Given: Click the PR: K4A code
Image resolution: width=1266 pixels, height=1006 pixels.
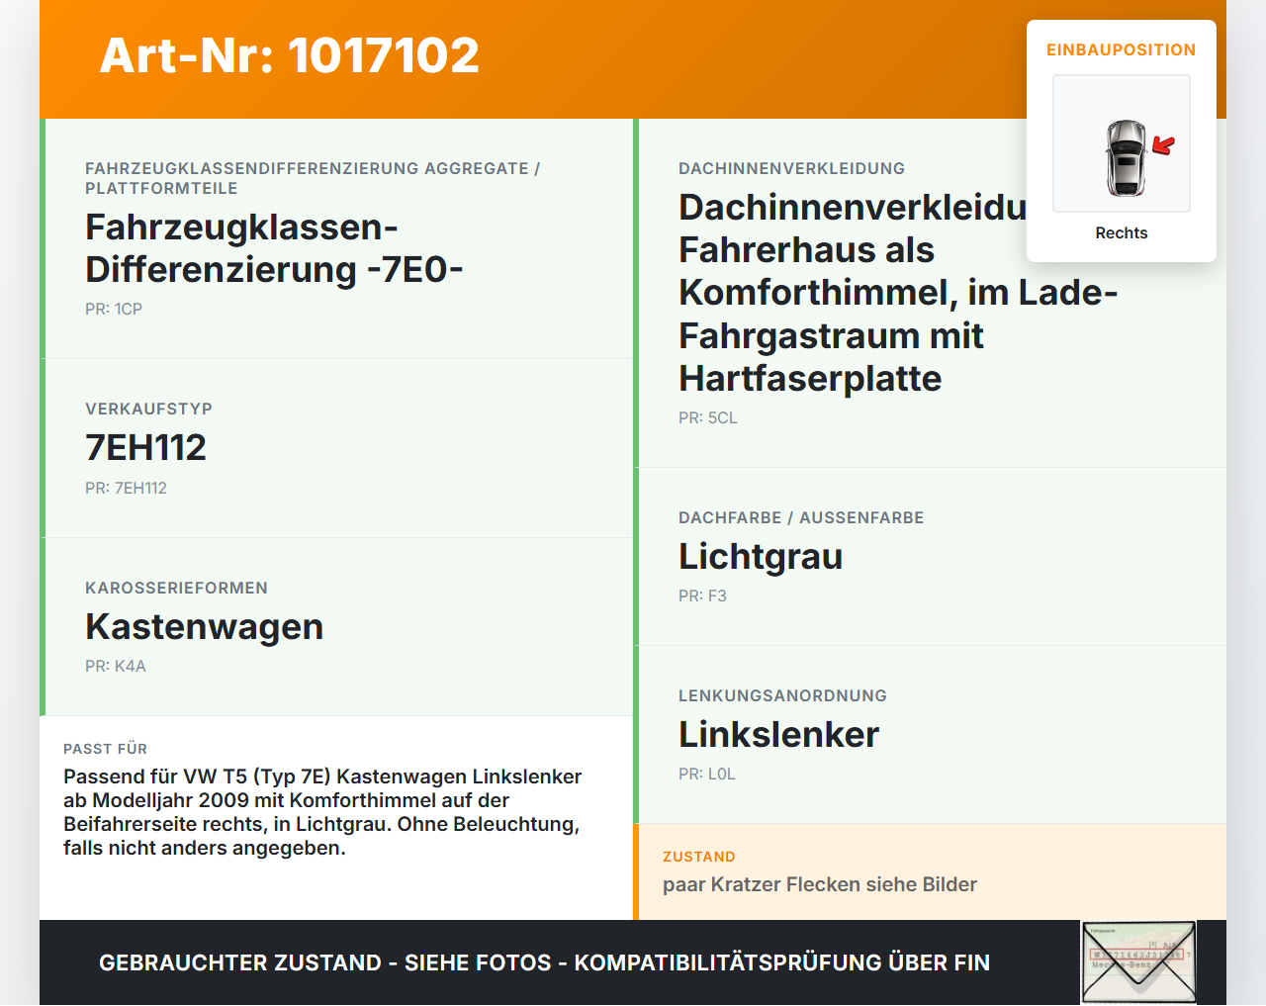Looking at the screenshot, I should point(116,666).
